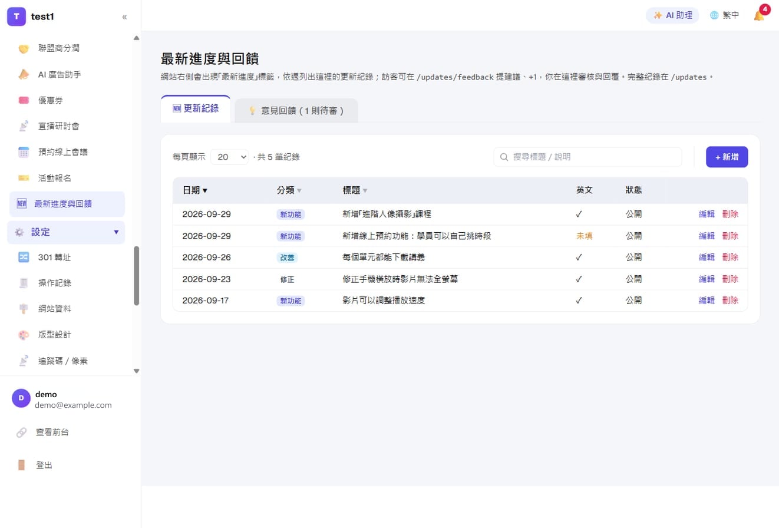Click the coupon icon beside 優惠券
The width and height of the screenshot is (779, 528).
(x=24, y=100)
